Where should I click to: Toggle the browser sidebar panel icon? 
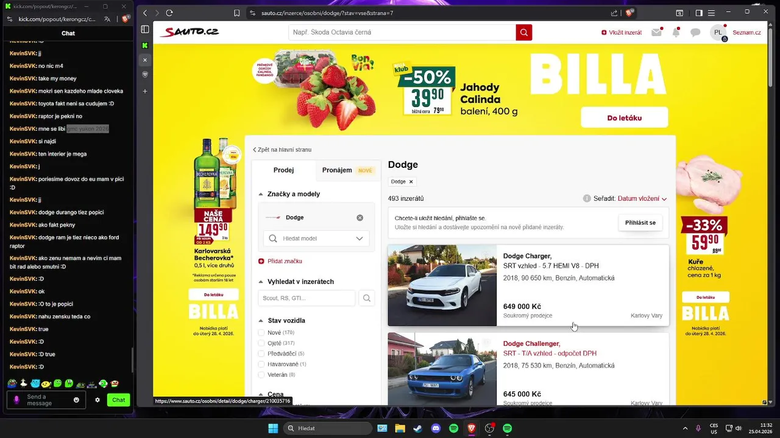click(145, 29)
